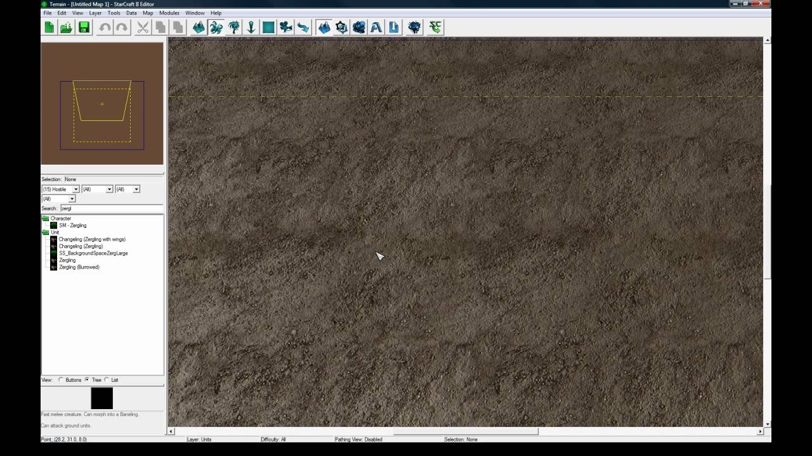Viewport: 812px width, 456px height.
Task: Switch to Doodads layer palm icon
Action: click(x=234, y=27)
